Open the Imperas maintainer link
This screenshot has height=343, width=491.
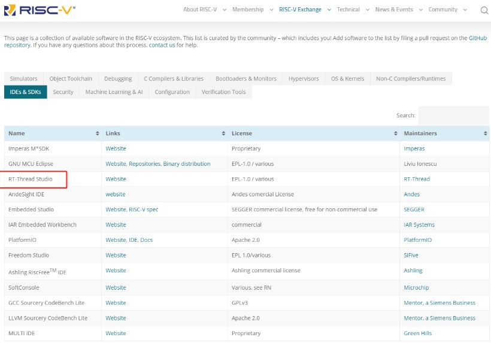click(414, 148)
